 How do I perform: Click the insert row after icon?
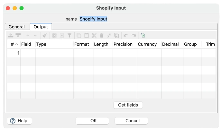coord(18,35)
